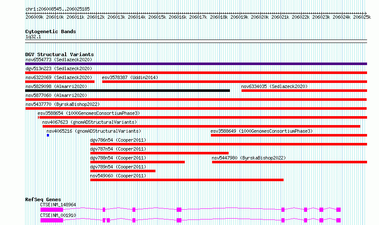Click the 206013k ruler tick label
Viewport: 379px width, 225px height.
pyautogui.click(x=116, y=17)
